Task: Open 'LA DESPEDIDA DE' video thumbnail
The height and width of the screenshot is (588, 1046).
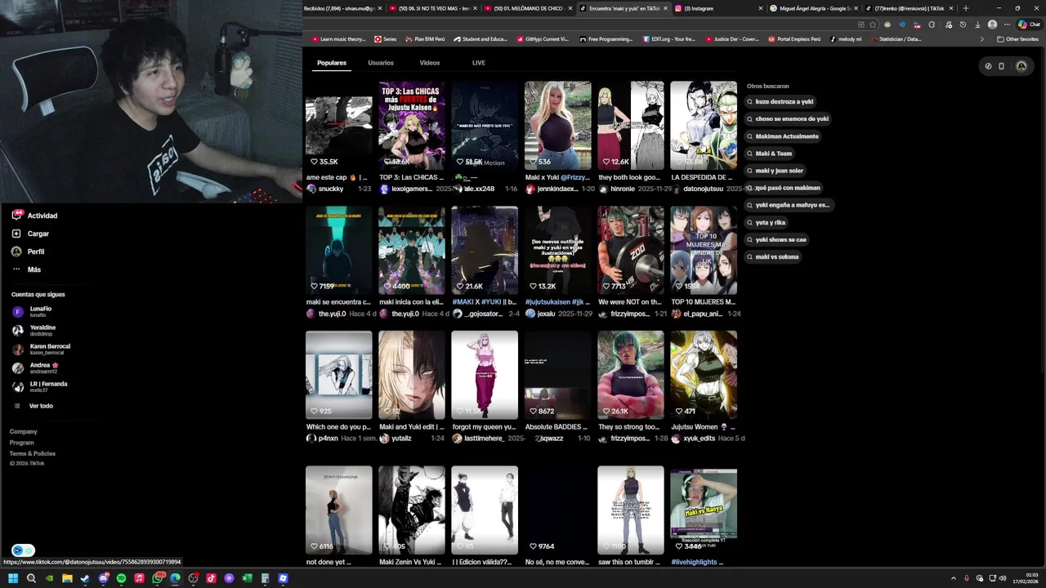Action: coord(704,125)
